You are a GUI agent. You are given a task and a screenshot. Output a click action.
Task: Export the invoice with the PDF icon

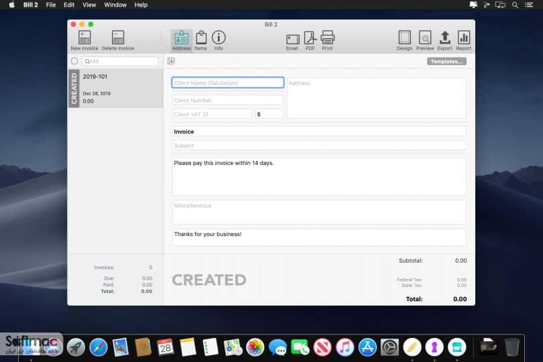(310, 40)
